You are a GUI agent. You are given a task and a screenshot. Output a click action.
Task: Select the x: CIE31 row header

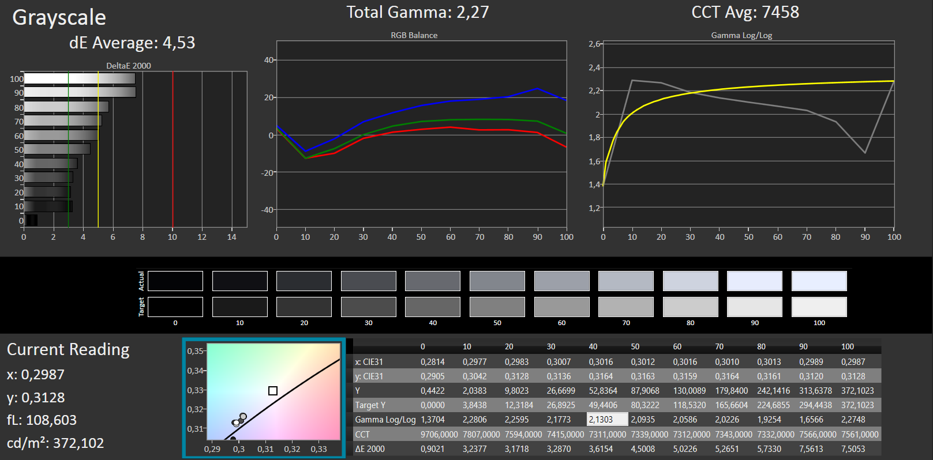click(x=369, y=362)
